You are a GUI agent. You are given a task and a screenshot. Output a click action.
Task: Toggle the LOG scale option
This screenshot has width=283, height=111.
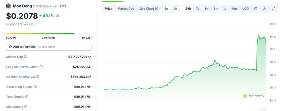click(x=246, y=9)
